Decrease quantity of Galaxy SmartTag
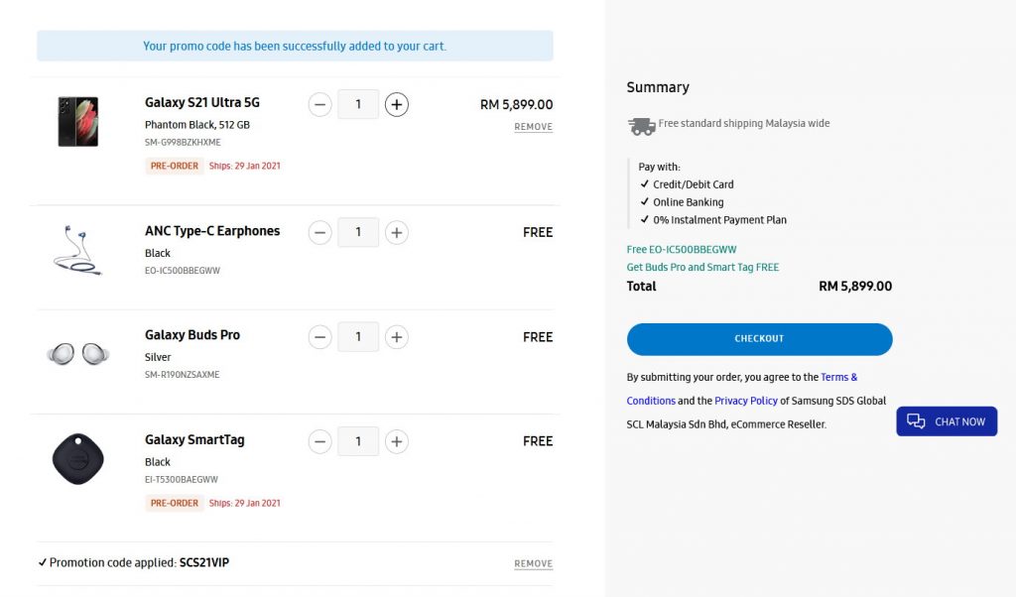 (x=319, y=441)
